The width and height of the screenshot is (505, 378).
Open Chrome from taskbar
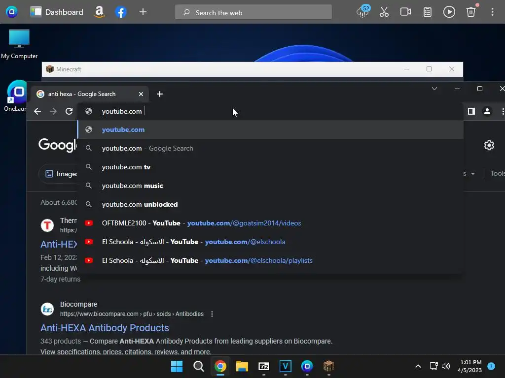coord(220,366)
